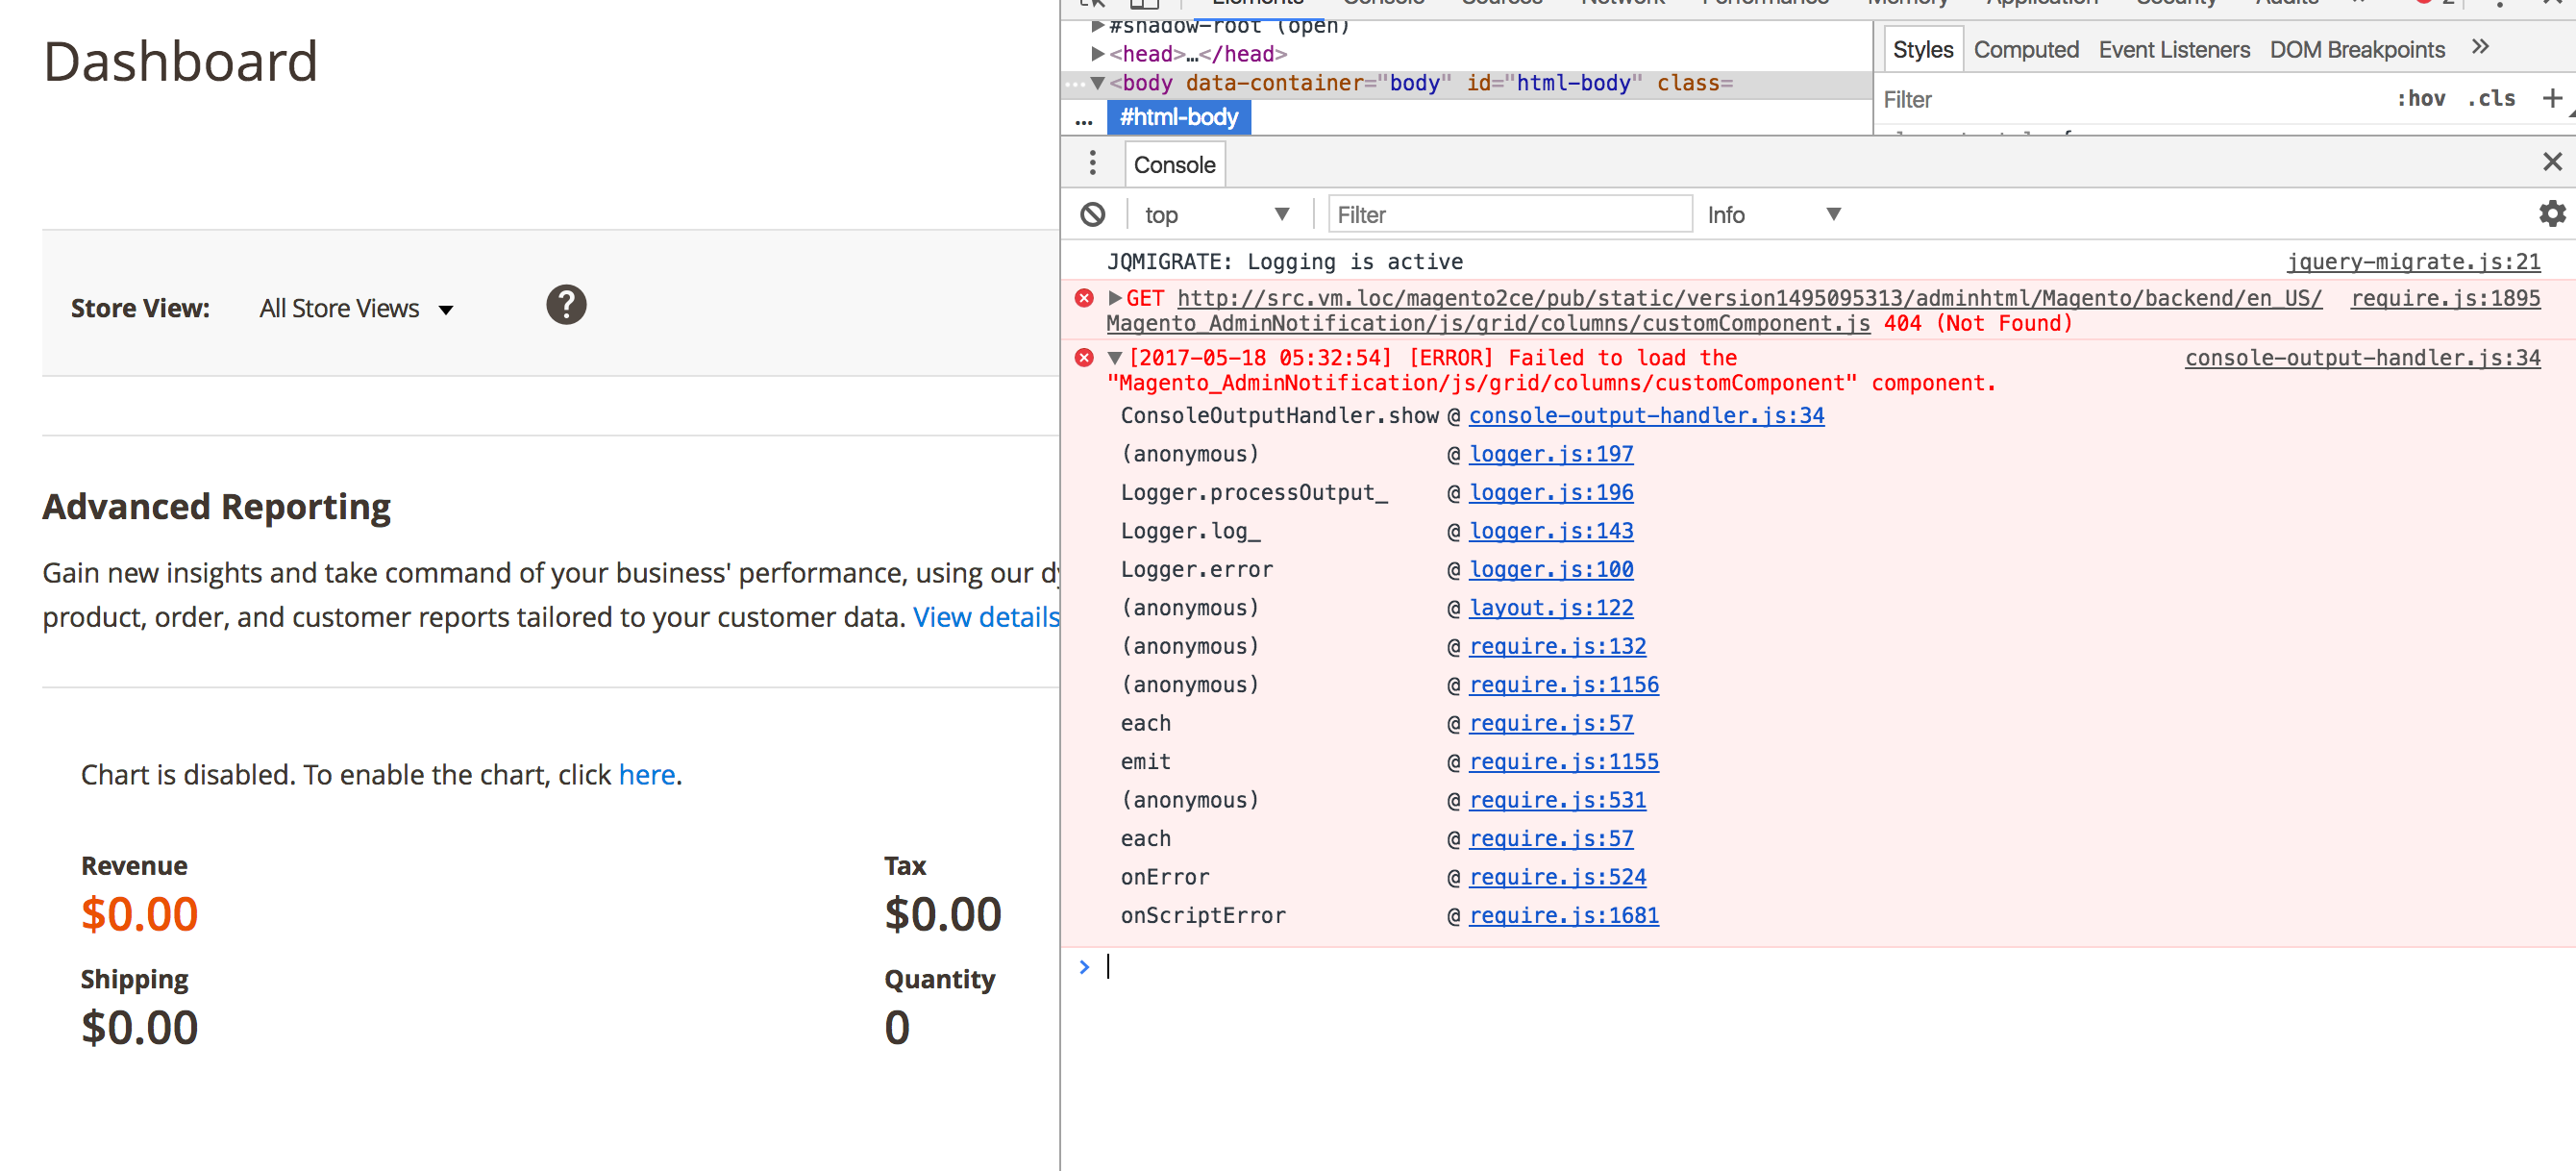2576x1171 pixels.
Task: Open the Store View help question mark
Action: coord(566,305)
